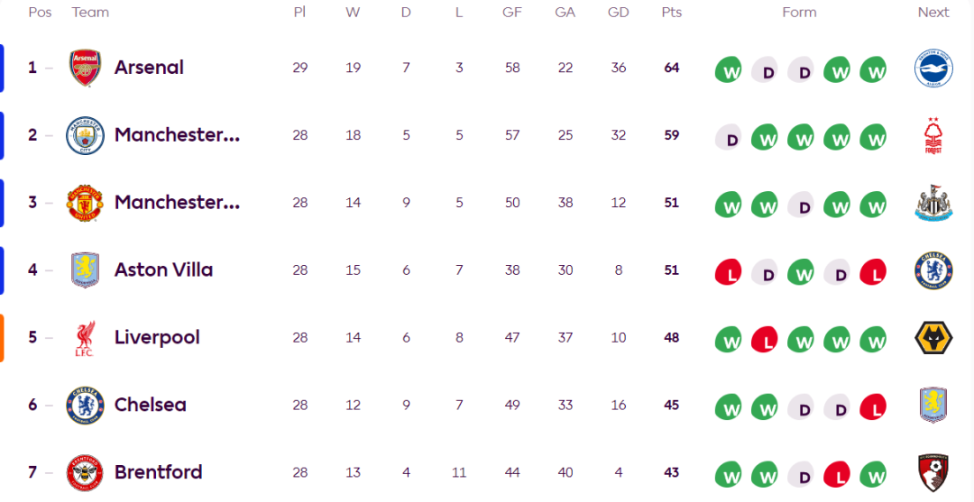Click Chelsea's latest loss form badge
The image size is (974, 502).
click(x=873, y=406)
